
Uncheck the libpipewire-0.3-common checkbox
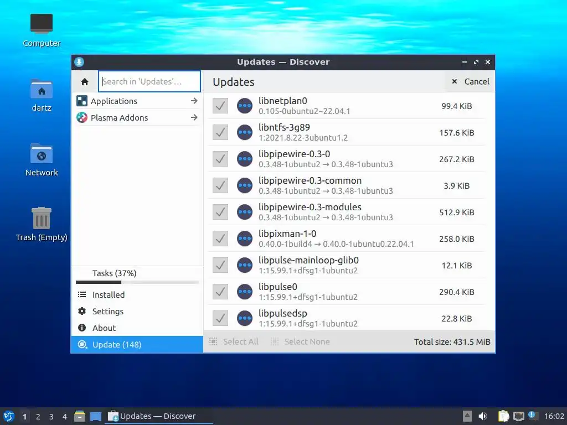(220, 185)
